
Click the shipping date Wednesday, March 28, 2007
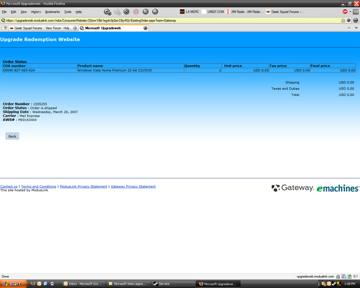[x=55, y=112]
